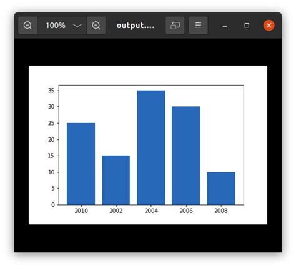
Task: Click the output file title text
Action: click(136, 26)
